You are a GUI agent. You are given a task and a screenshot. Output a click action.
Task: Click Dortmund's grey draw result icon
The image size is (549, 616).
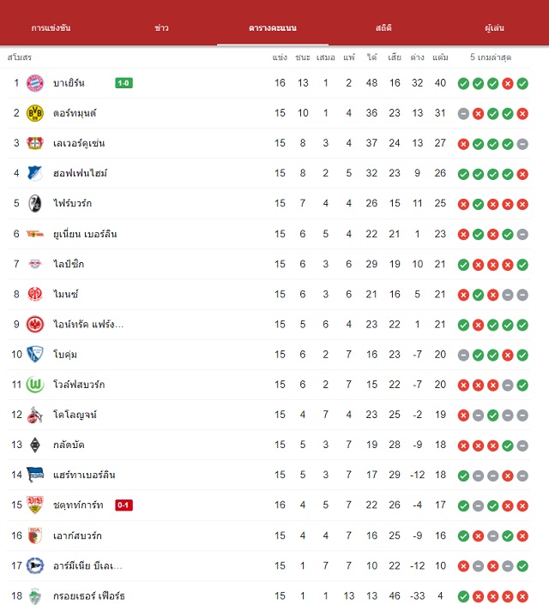[464, 114]
